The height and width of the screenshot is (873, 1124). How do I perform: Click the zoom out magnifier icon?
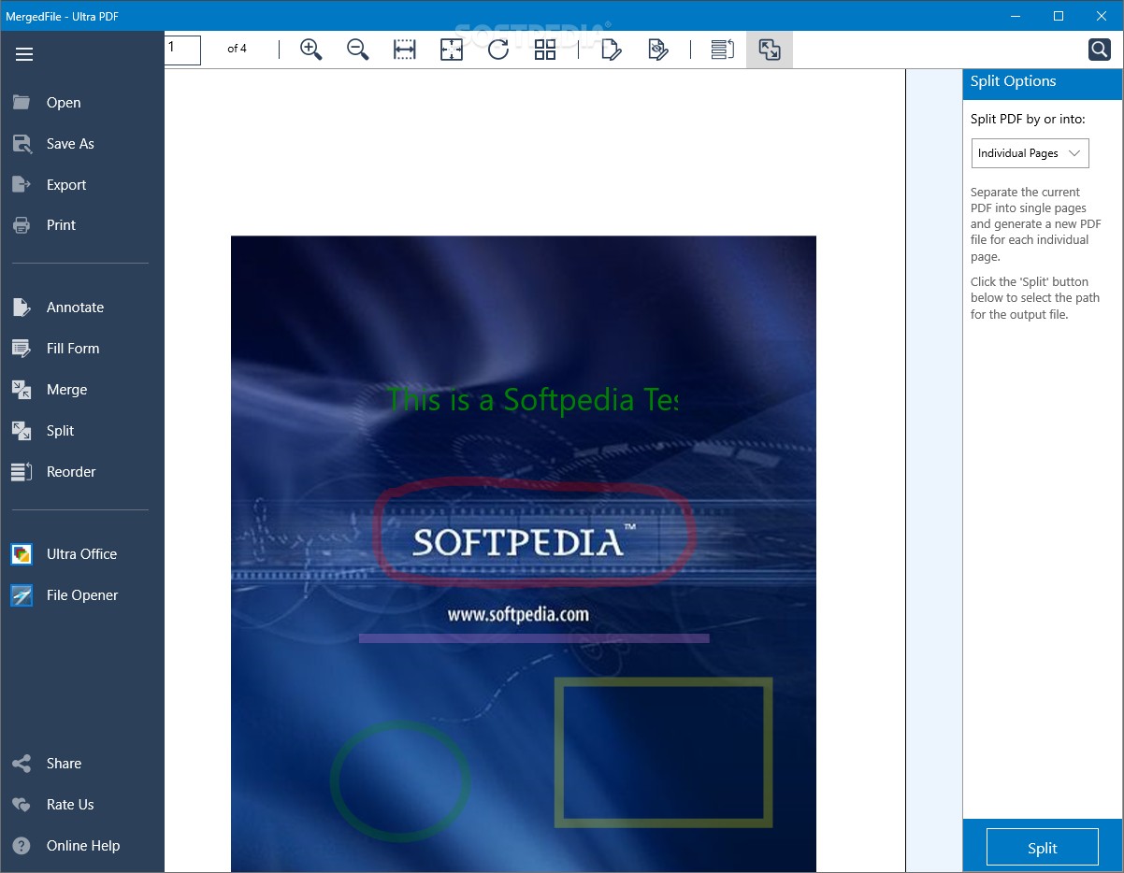click(x=358, y=50)
